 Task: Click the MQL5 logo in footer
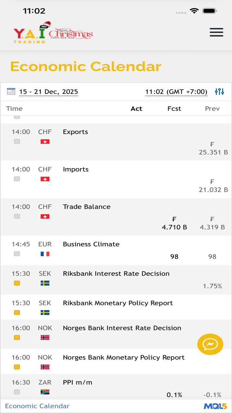215,406
